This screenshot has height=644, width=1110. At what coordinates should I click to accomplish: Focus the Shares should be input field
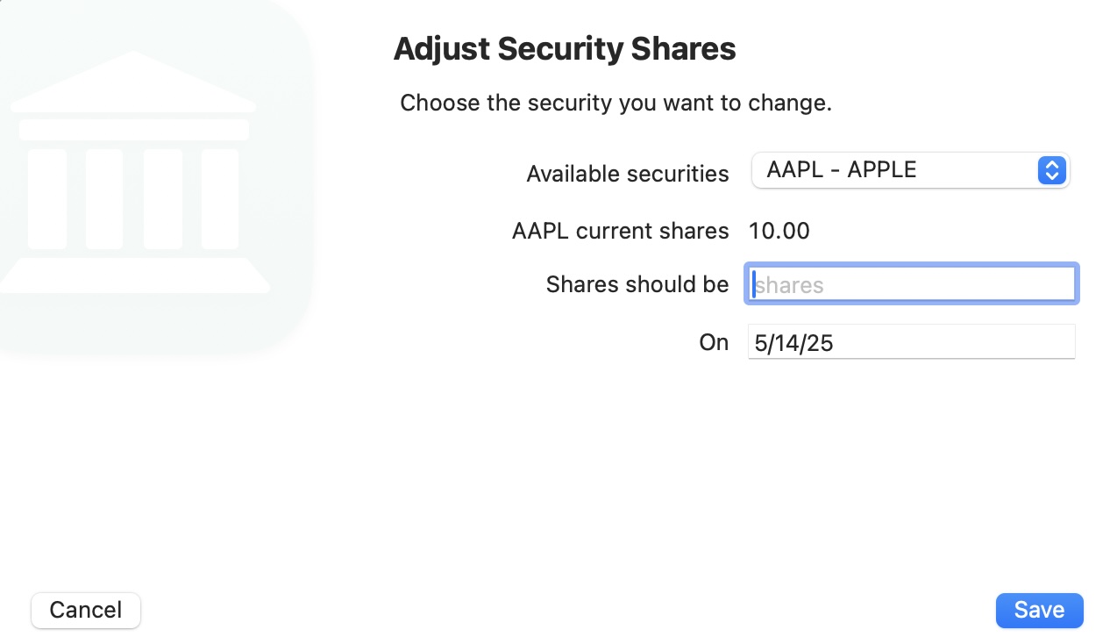pyautogui.click(x=912, y=284)
